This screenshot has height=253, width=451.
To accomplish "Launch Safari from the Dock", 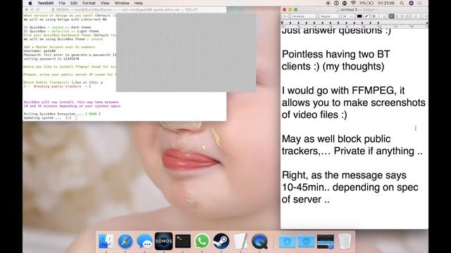I will click(x=125, y=241).
